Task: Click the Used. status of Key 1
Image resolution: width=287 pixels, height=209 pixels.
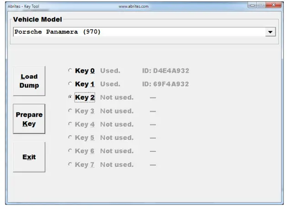Action: (x=110, y=84)
